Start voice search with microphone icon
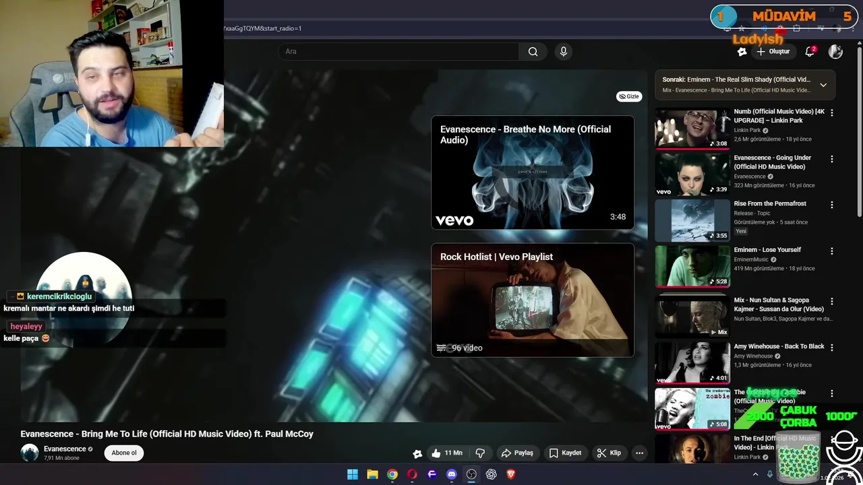Viewport: 863px width, 485px height. [x=564, y=51]
